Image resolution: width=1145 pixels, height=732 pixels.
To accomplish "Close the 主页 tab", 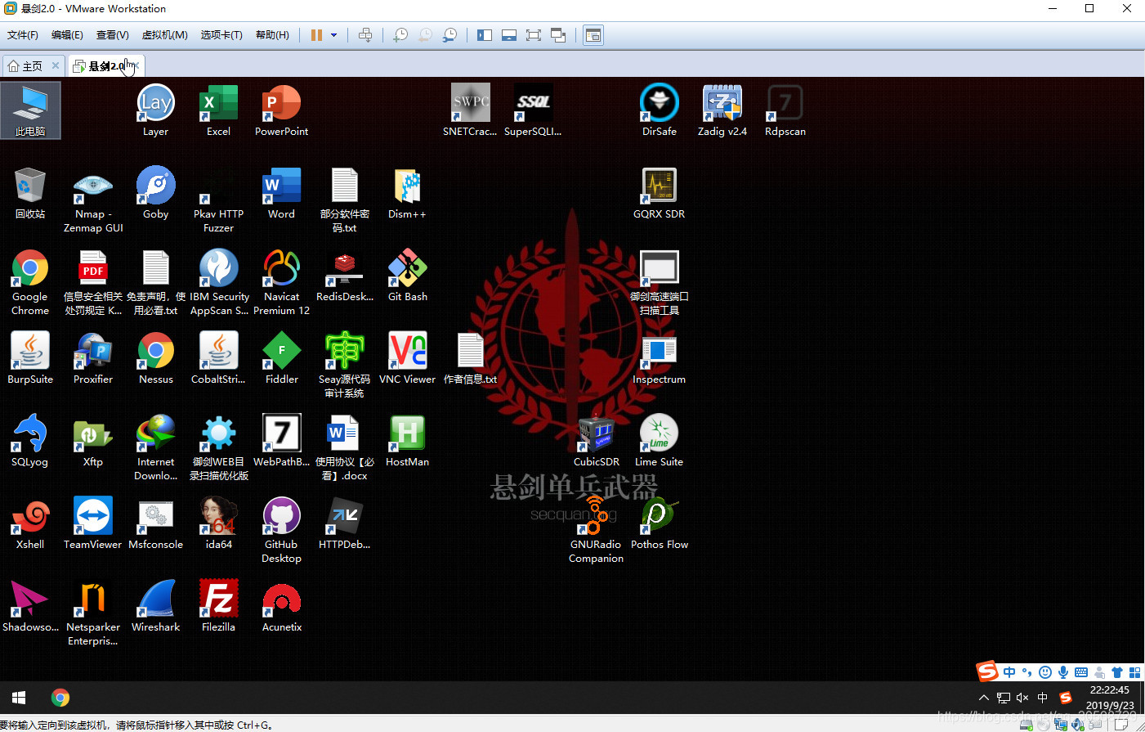I will coord(56,65).
